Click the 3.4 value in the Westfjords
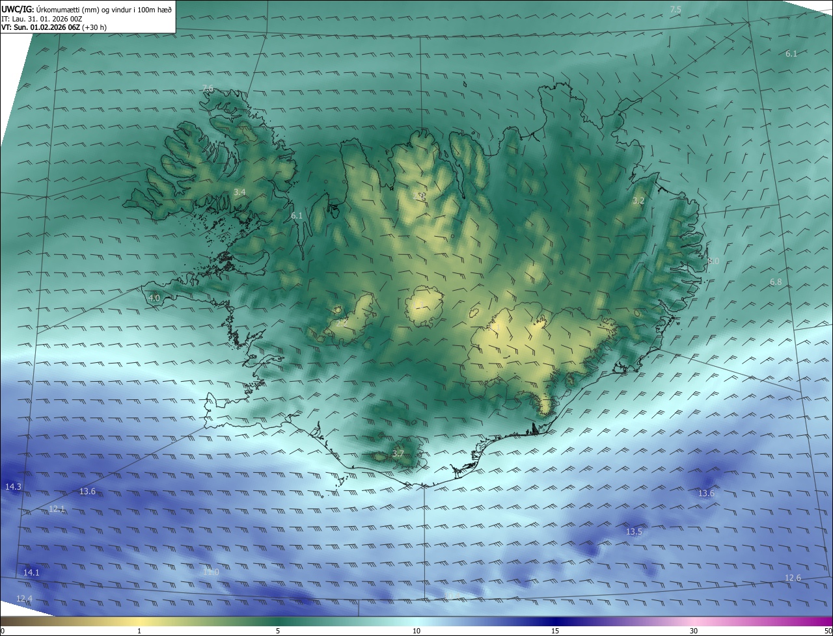This screenshot has width=833, height=636. pyautogui.click(x=239, y=192)
